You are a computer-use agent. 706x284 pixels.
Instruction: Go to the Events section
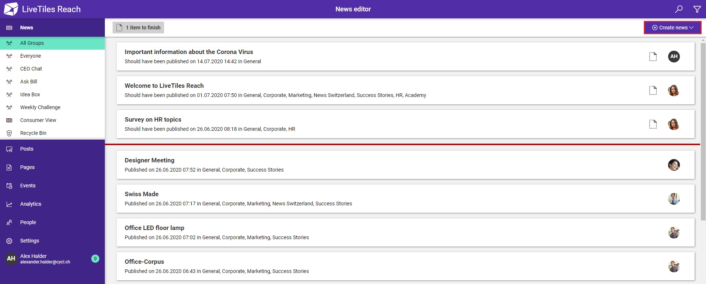point(52,186)
